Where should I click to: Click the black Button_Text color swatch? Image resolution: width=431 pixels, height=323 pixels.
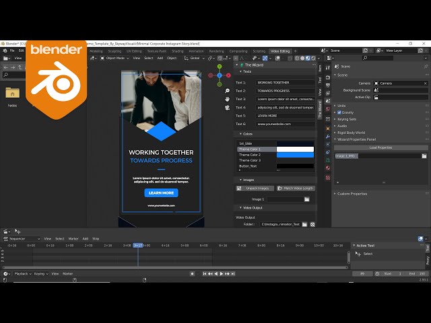coord(295,166)
